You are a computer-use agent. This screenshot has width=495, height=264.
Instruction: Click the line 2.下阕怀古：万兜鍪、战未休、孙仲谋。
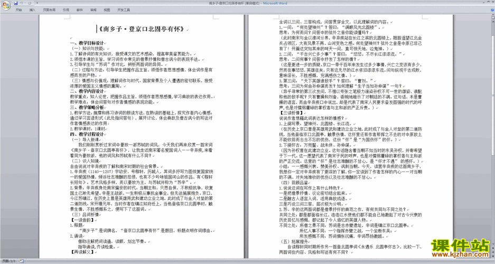(x=315, y=145)
